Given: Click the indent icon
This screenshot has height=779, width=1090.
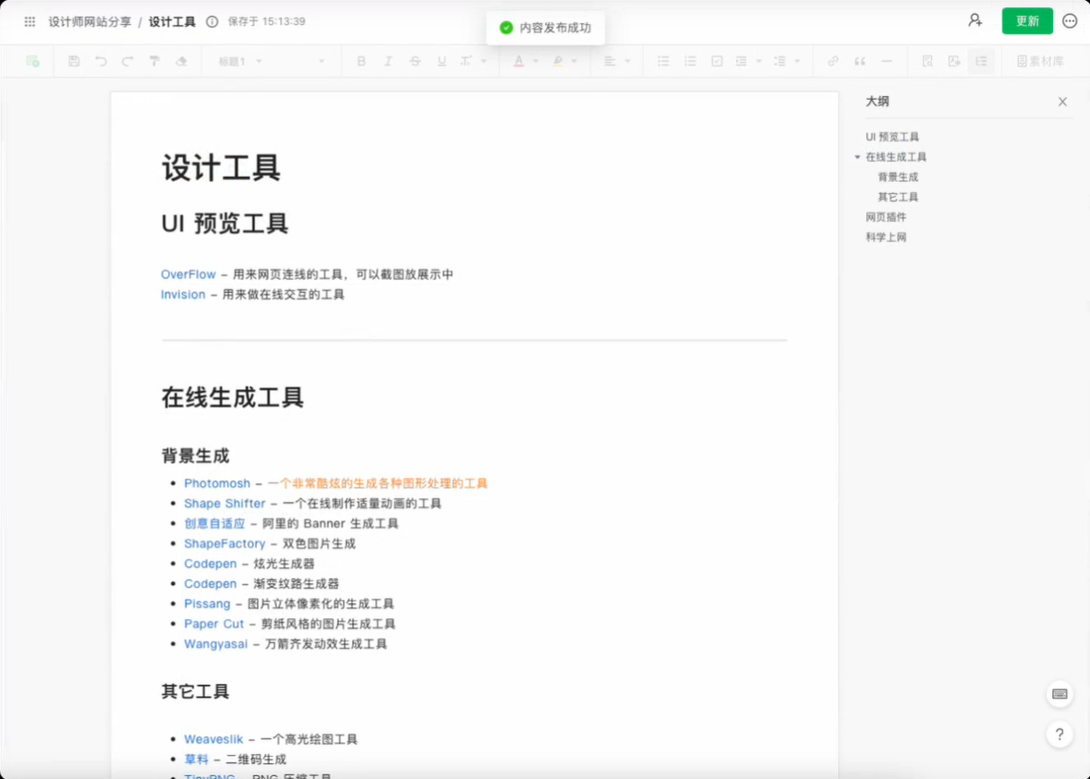Looking at the screenshot, I should (x=742, y=61).
